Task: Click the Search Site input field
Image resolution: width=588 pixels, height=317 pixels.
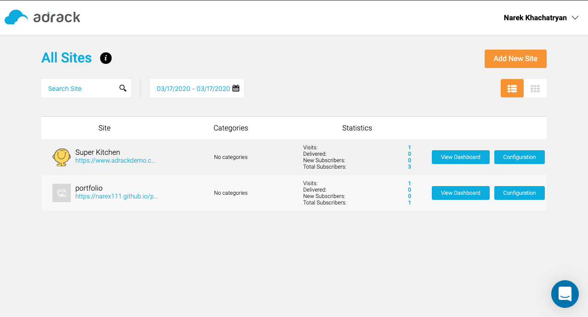Action: 78,88
